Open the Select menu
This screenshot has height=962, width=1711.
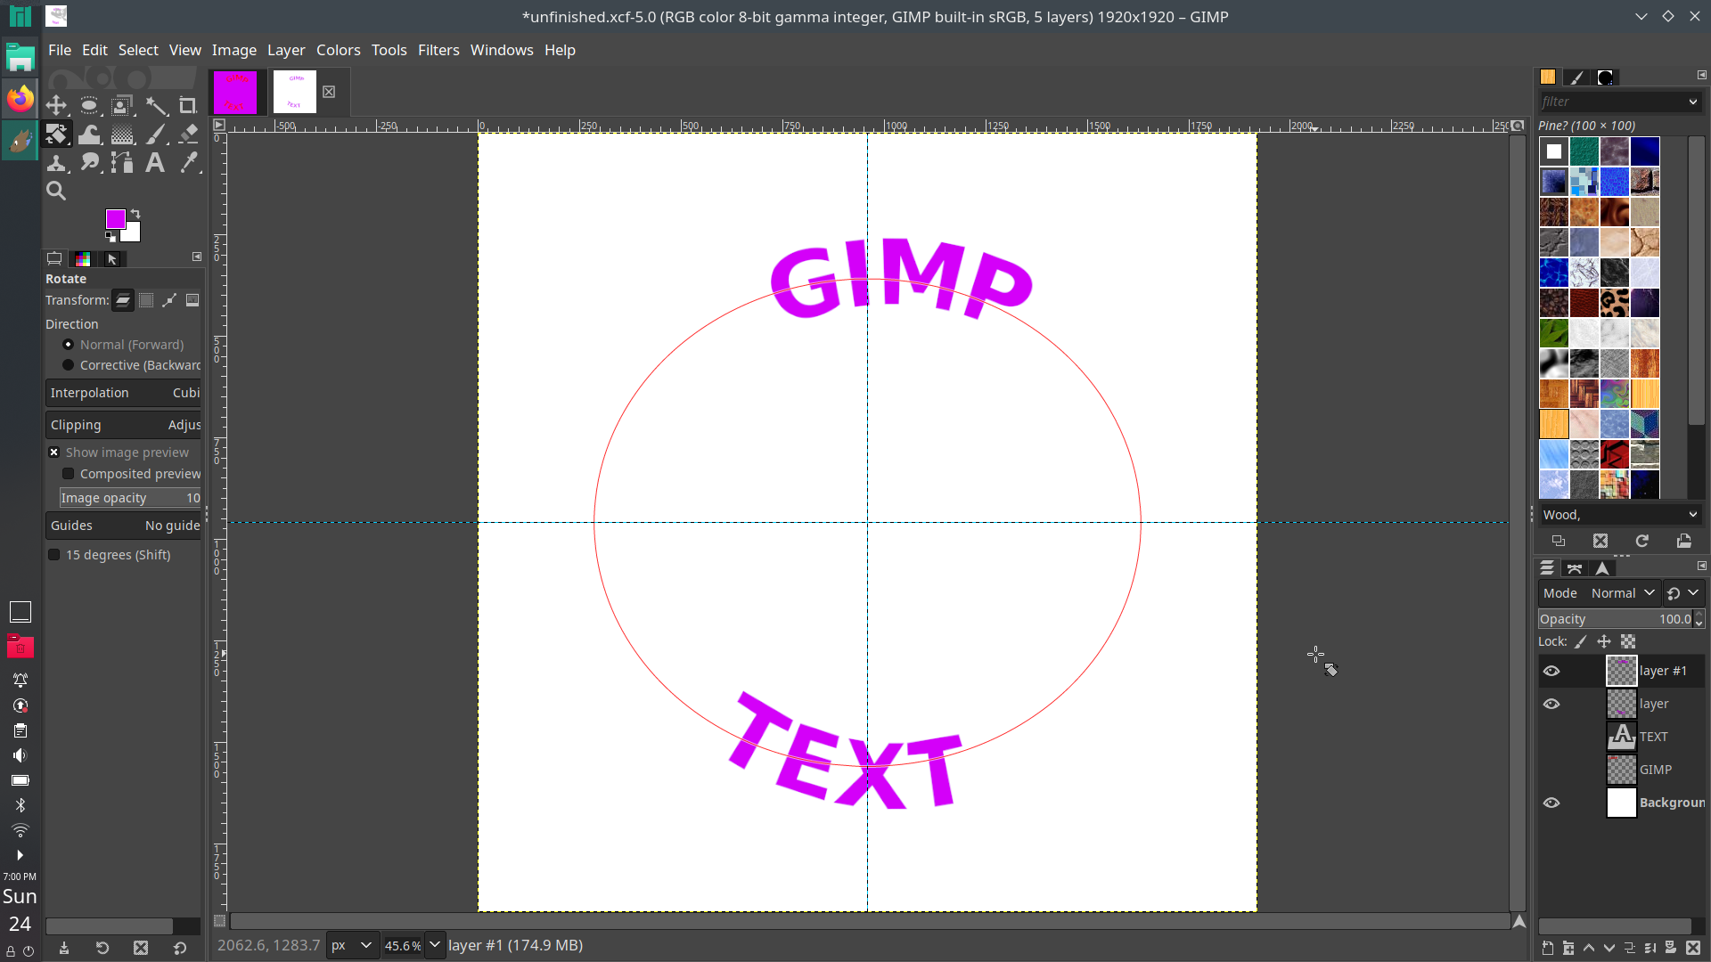coord(138,50)
